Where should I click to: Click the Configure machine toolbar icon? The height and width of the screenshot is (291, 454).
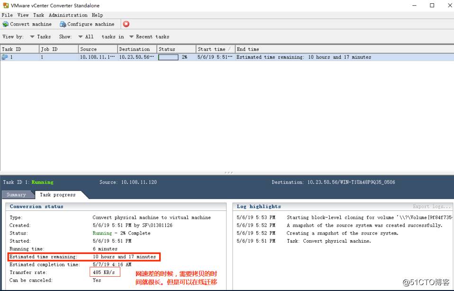[63, 24]
